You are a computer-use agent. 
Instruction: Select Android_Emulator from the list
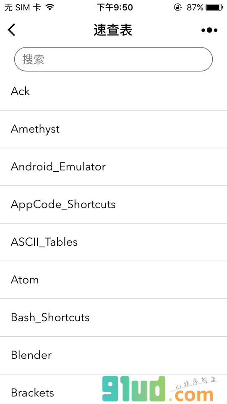tap(113, 167)
